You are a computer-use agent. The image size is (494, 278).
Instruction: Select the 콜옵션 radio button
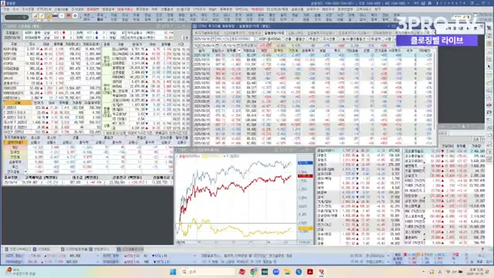[x=294, y=39]
